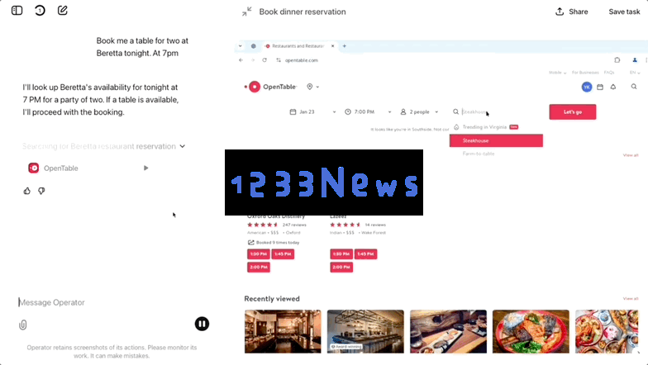Close the Restaurants browser tab
The image size is (648, 365).
click(332, 46)
